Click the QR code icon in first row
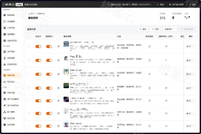Screen dimensions: 201x134 point(58,46)
